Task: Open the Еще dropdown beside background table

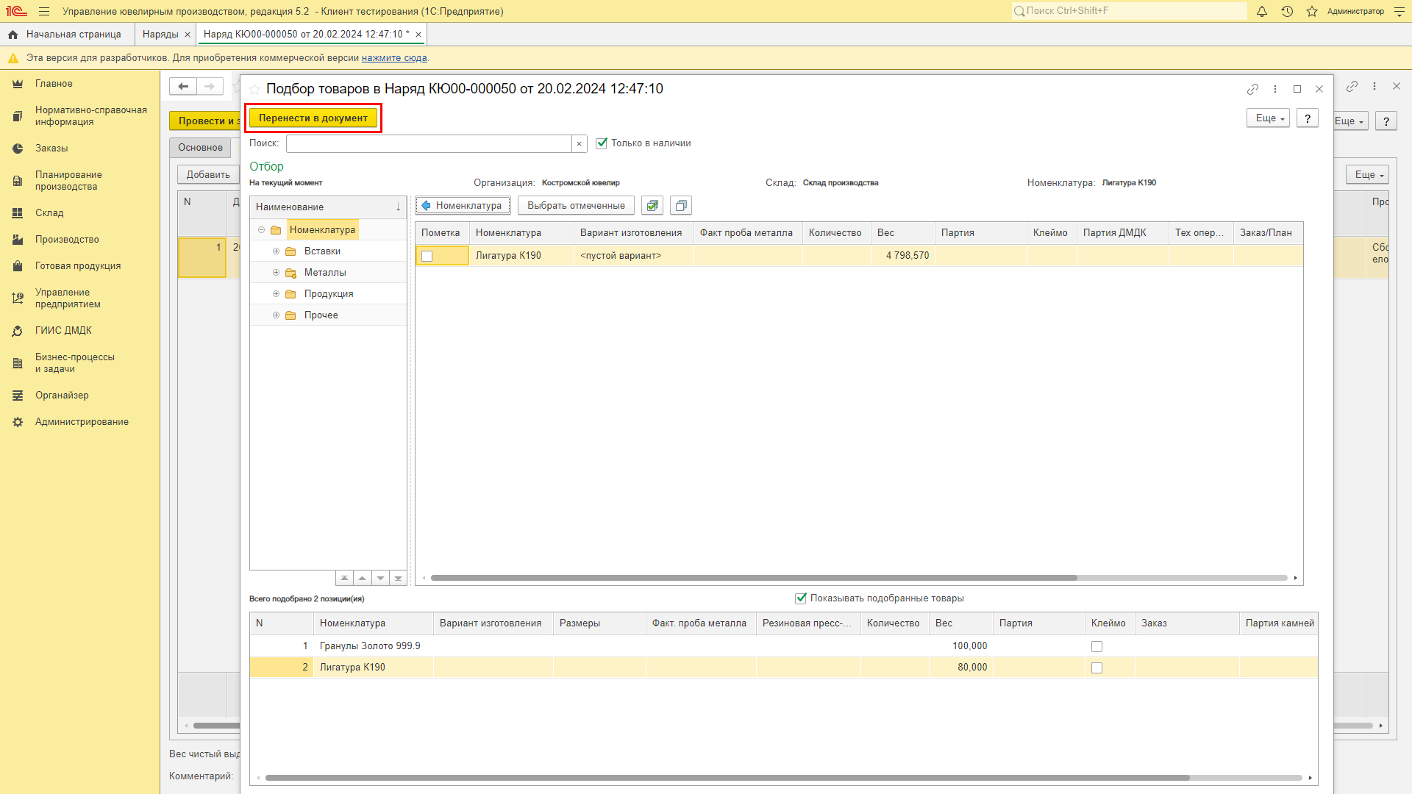Action: click(x=1367, y=175)
